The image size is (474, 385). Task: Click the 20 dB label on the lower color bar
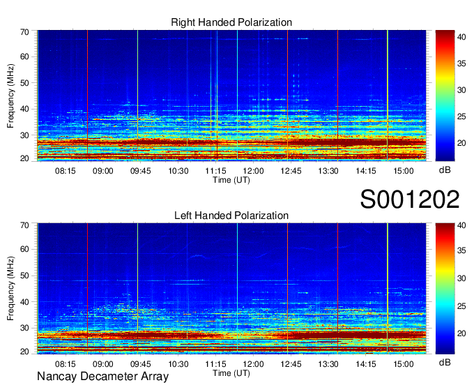(461, 333)
